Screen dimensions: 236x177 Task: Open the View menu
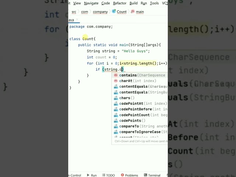[77, 3]
